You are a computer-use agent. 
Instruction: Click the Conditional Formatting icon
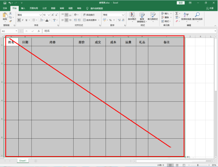pos(132,15)
